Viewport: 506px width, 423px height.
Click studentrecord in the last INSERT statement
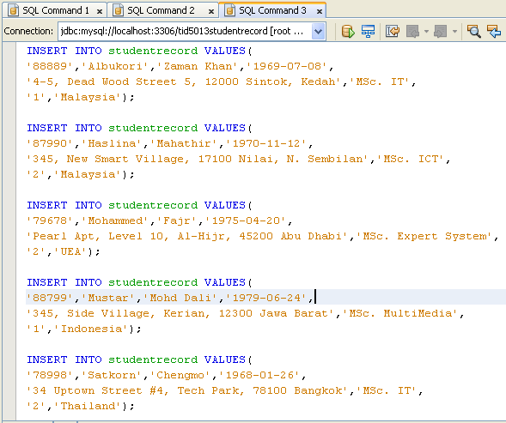pyautogui.click(x=153, y=360)
